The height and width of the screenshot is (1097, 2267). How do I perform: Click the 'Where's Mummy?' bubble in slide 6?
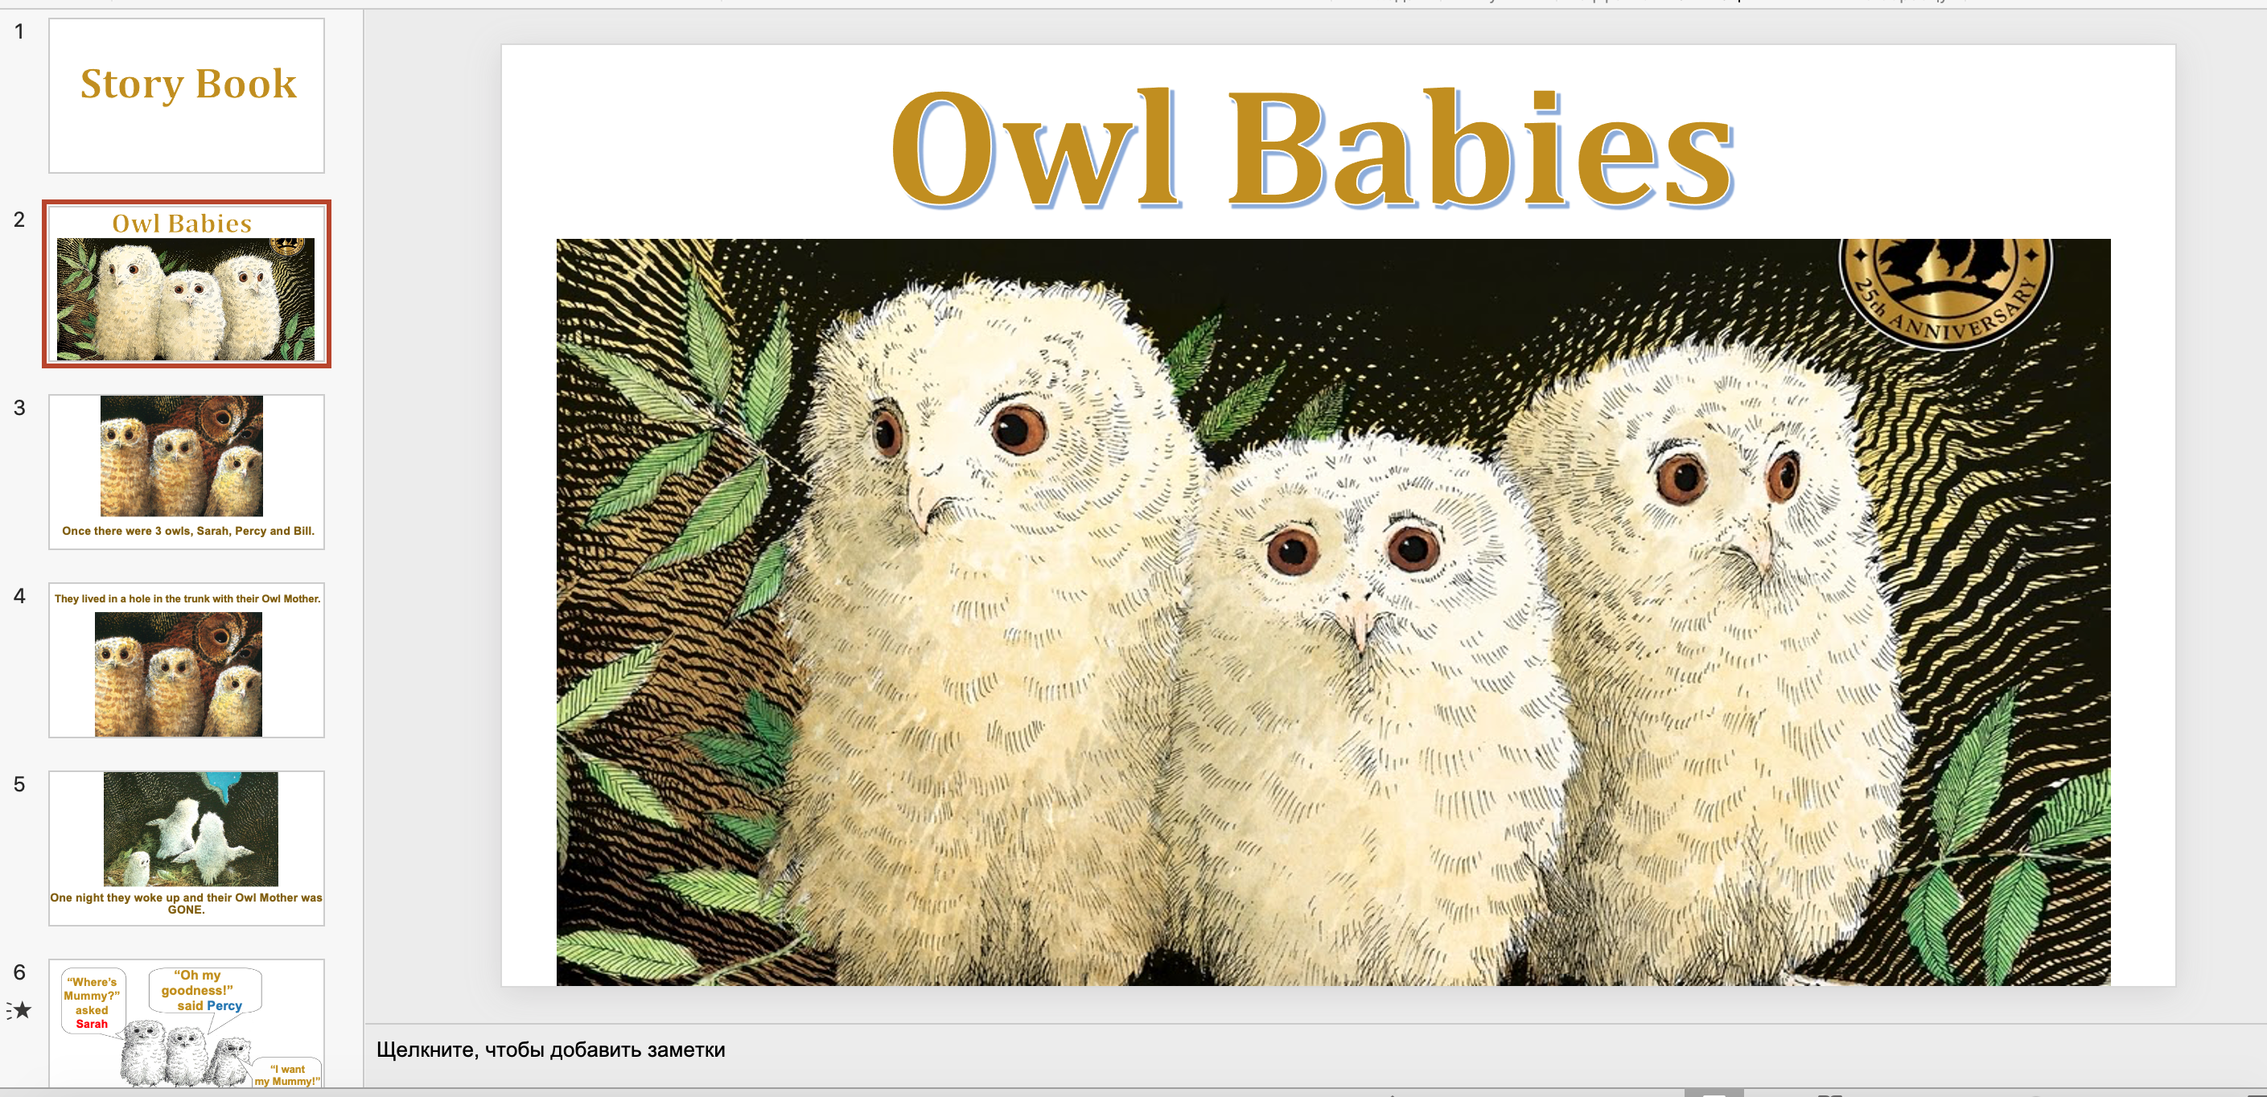[92, 1002]
